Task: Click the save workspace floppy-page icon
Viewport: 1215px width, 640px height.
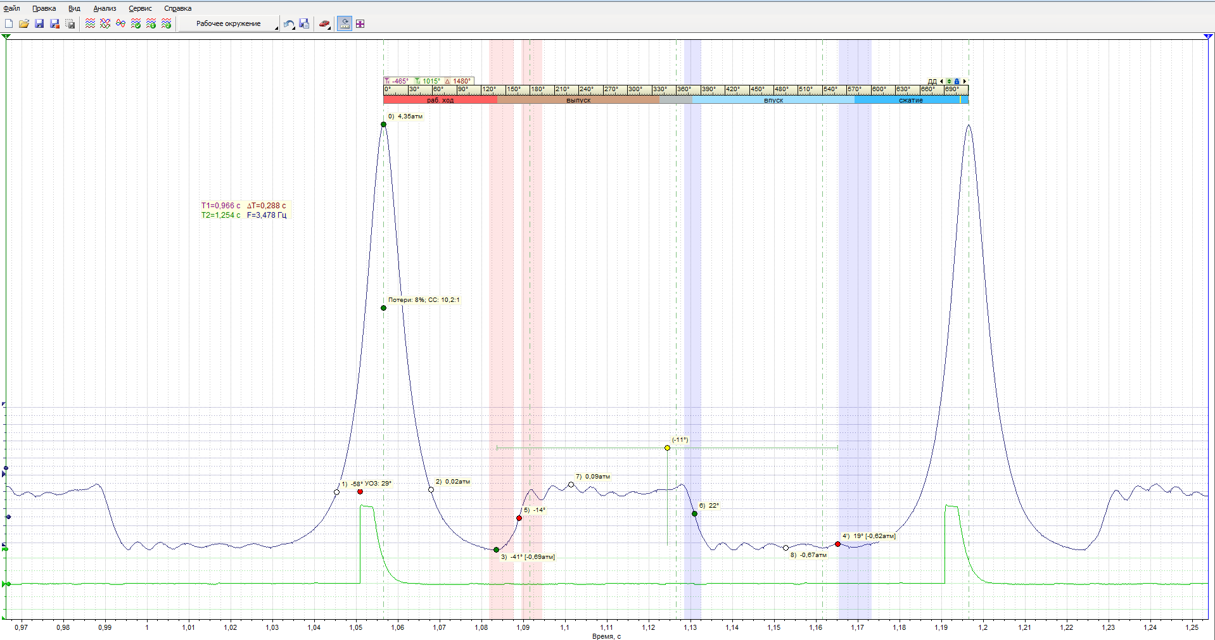Action: click(304, 23)
